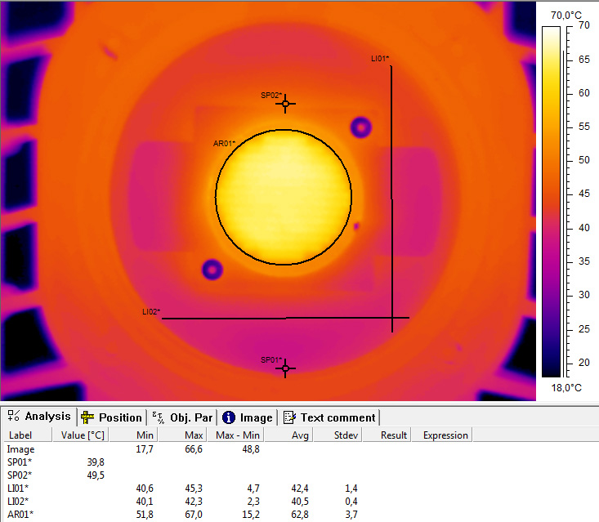Select the LI01 vertical line label
599x522 pixels.
pos(380,59)
